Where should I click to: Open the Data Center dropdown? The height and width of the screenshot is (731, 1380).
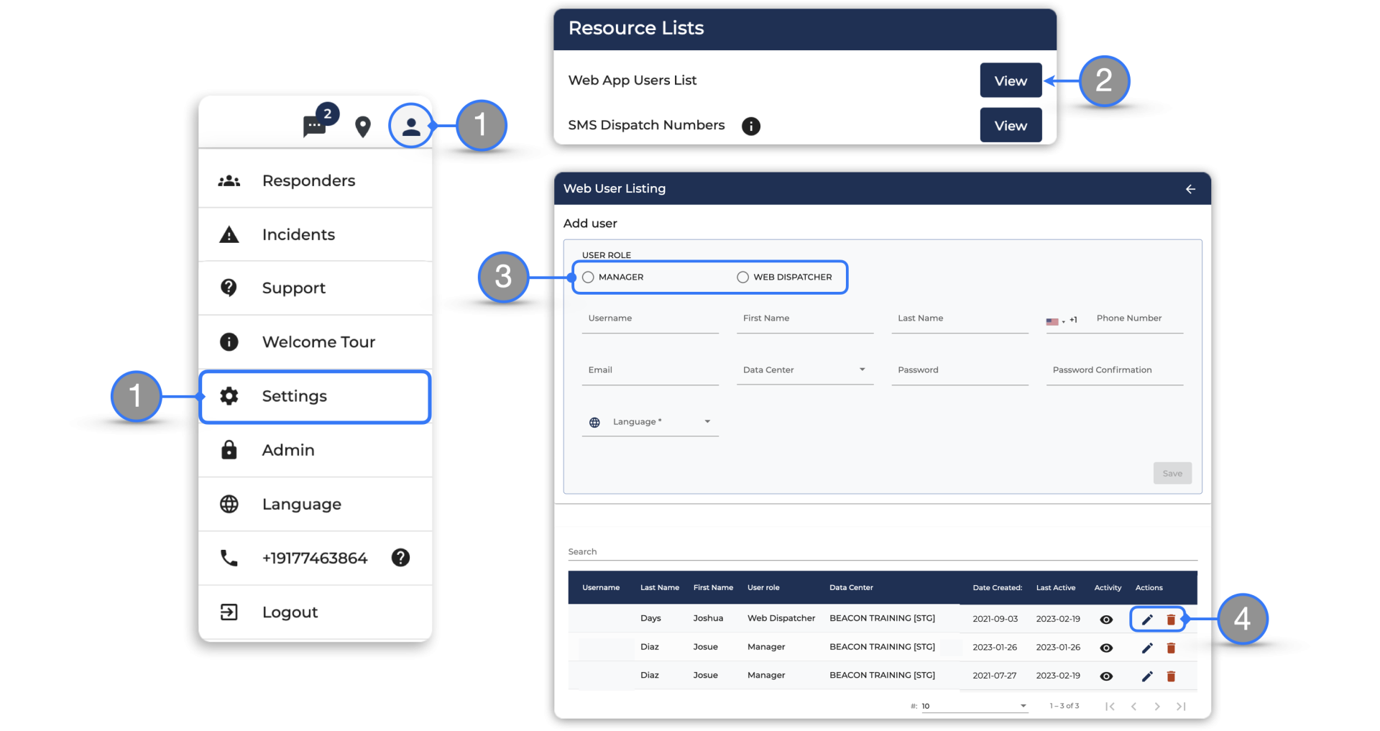[x=805, y=370]
